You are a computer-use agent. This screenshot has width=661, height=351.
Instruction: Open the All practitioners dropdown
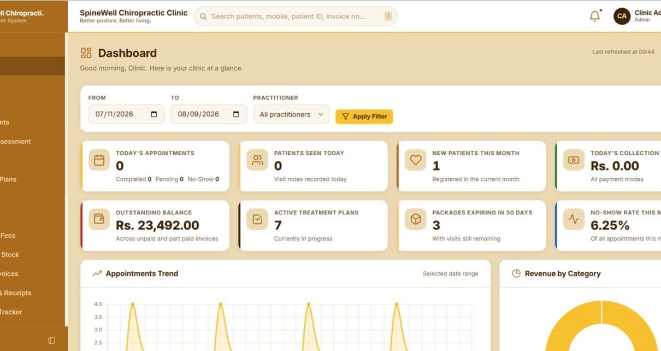point(291,114)
